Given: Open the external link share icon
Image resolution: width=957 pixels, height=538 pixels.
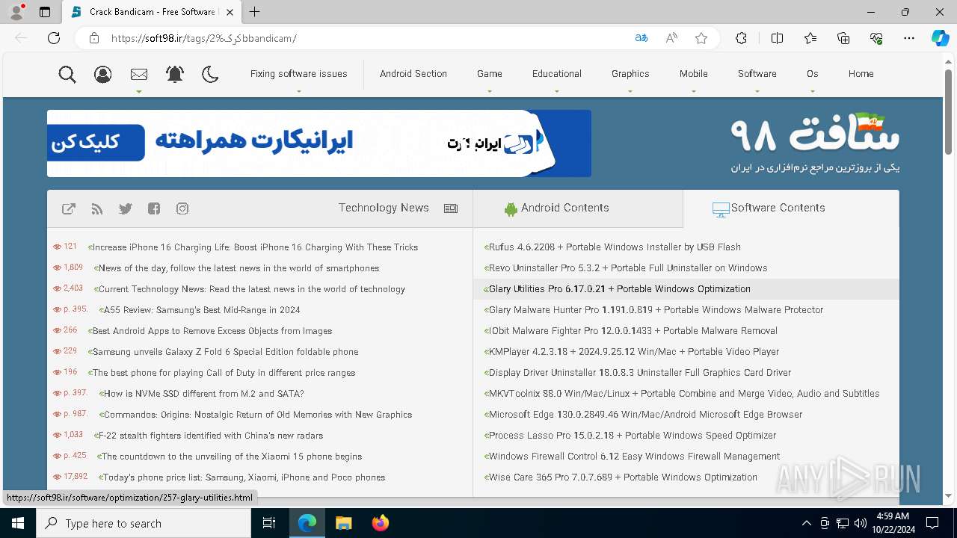Looking at the screenshot, I should pyautogui.click(x=69, y=208).
